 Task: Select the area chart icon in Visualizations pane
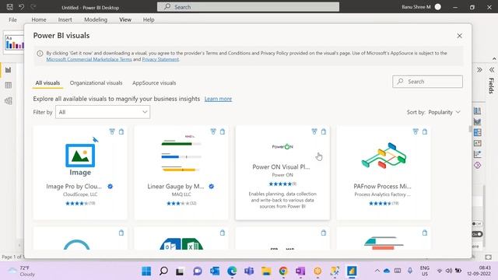[477, 121]
